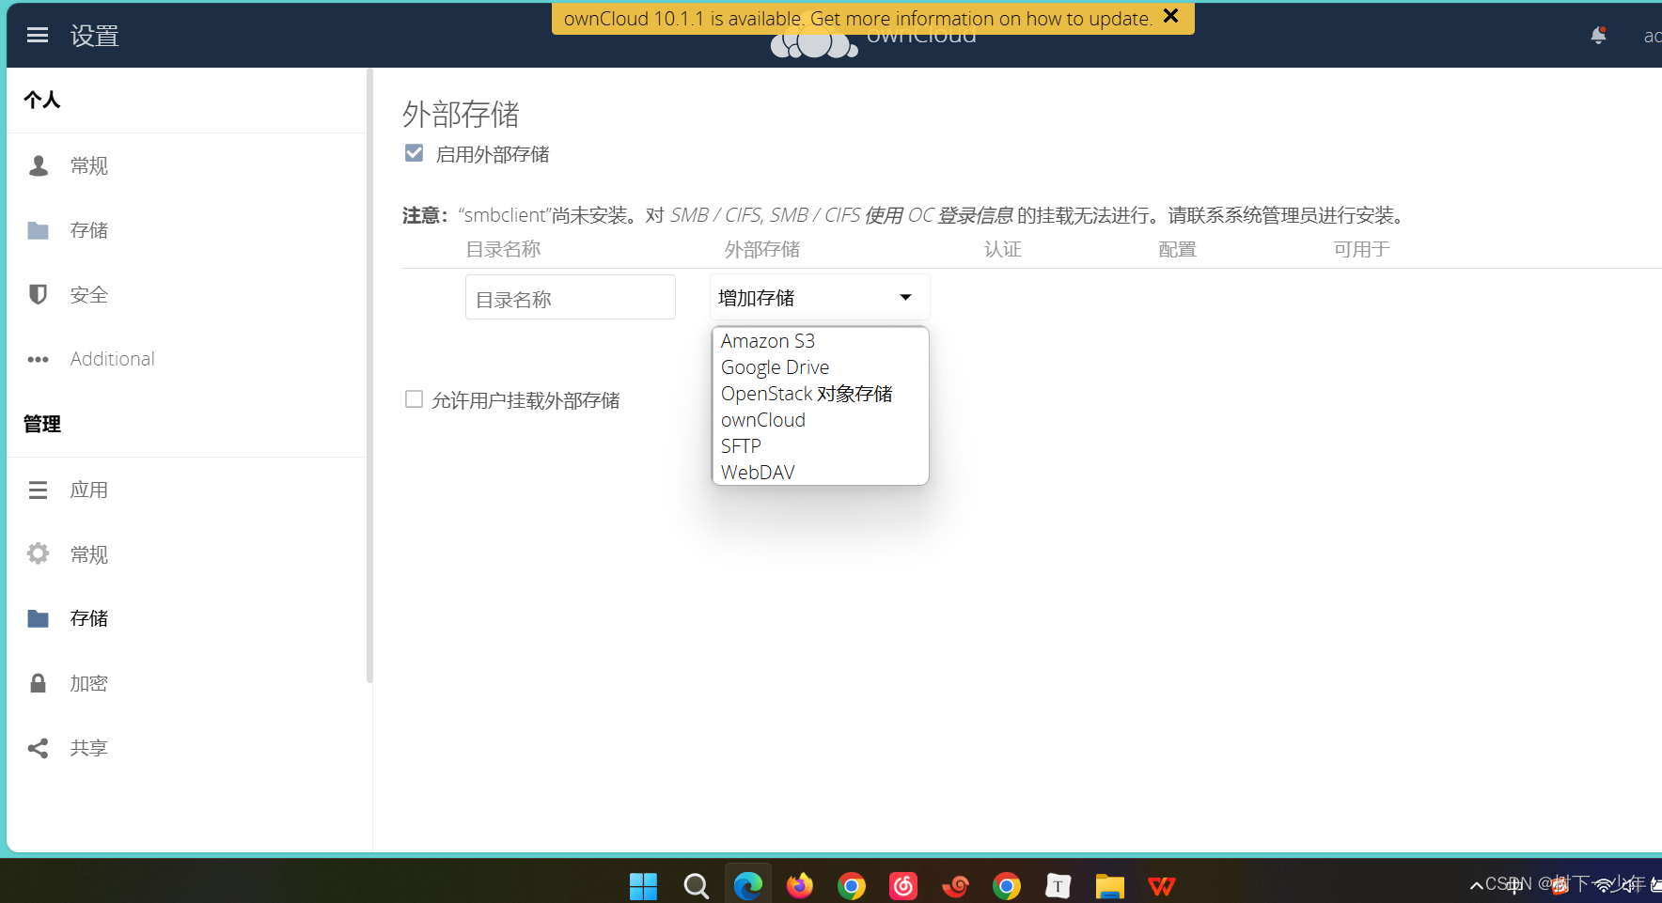The width and height of the screenshot is (1662, 903).
Task: Open 应用 admin section via list icon
Action: (x=39, y=490)
